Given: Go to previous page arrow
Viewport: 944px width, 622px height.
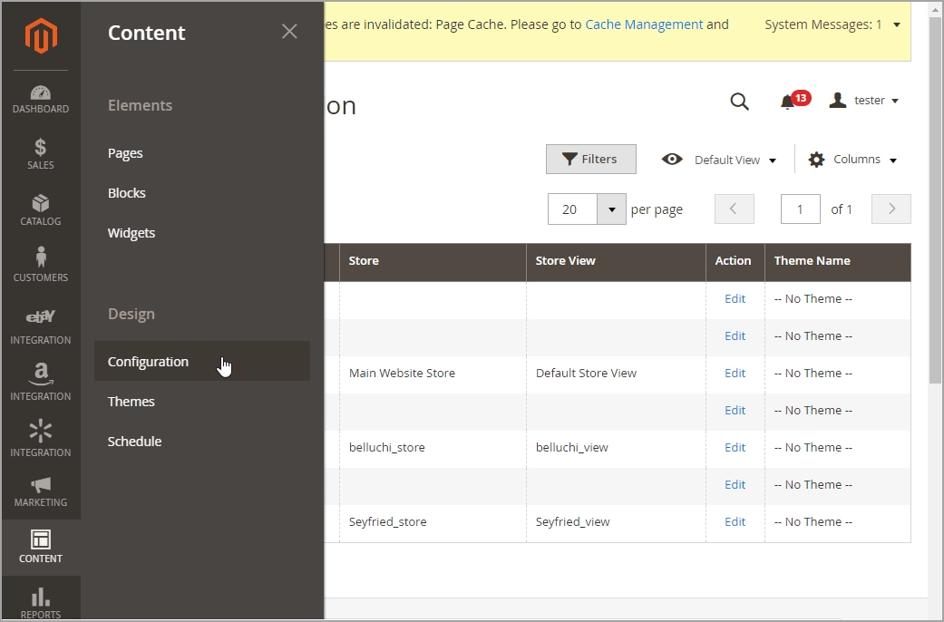Looking at the screenshot, I should point(734,209).
